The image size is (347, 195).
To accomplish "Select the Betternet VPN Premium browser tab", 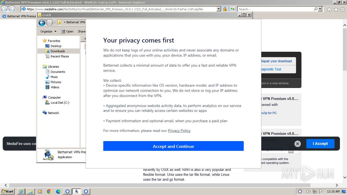I will (19, 16).
